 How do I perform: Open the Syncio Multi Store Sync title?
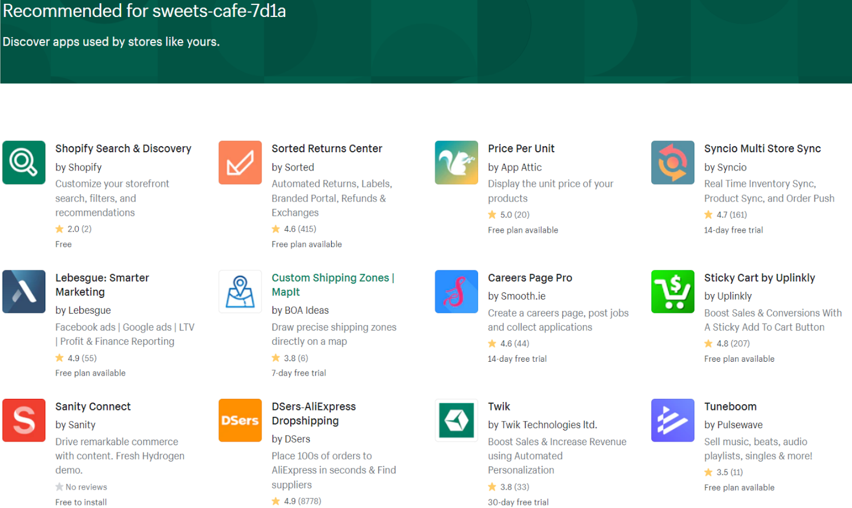763,148
